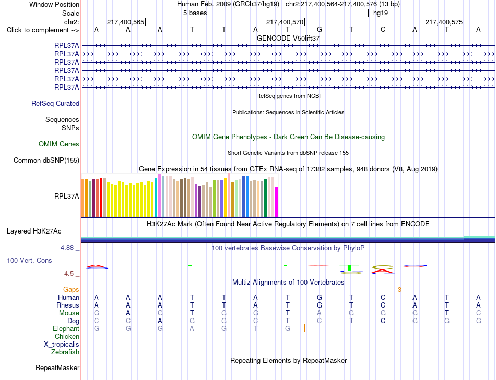The height and width of the screenshot is (380, 496).
Task: Click the Sequences track label
Action: [62, 119]
